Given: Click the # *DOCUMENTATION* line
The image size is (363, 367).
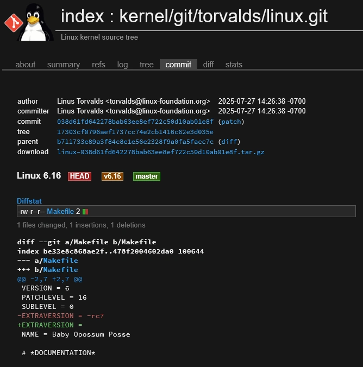Looking at the screenshot, I should 58,353.
